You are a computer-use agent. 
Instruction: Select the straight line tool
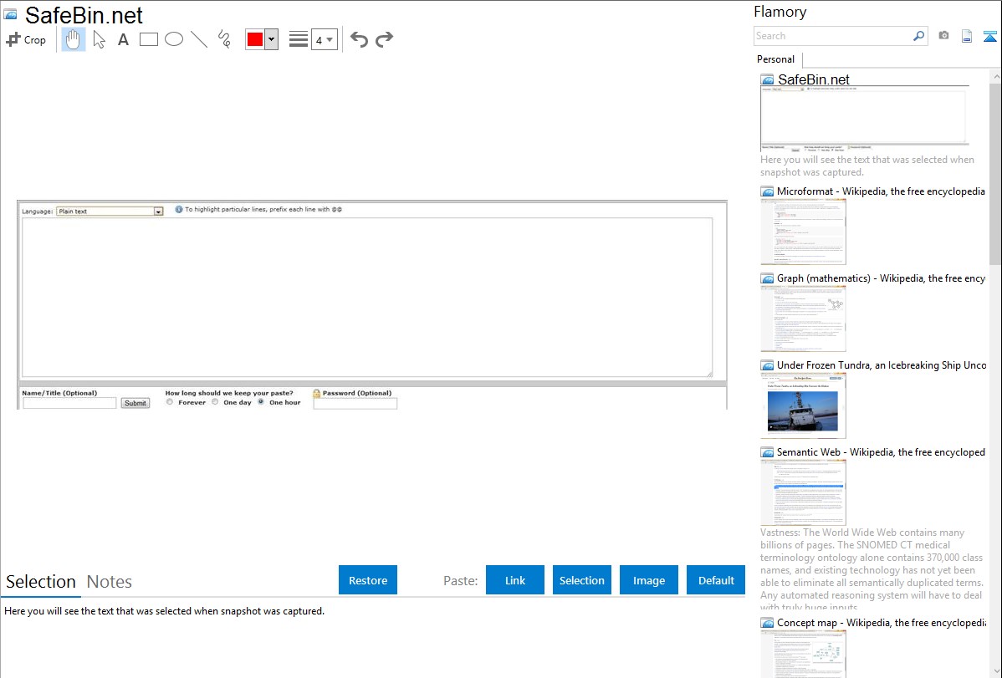199,39
